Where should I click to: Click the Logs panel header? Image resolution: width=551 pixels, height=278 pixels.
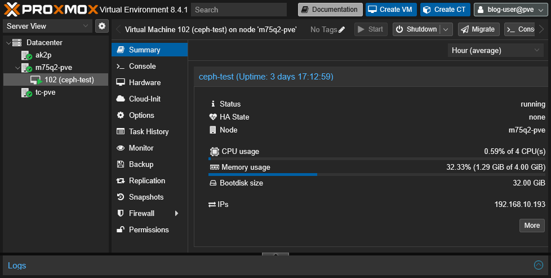click(275, 266)
